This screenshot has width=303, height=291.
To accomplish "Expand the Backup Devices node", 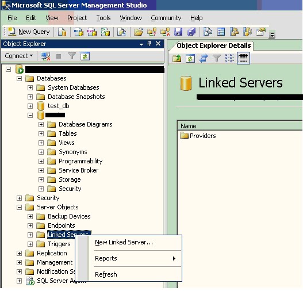I will pos(30,216).
